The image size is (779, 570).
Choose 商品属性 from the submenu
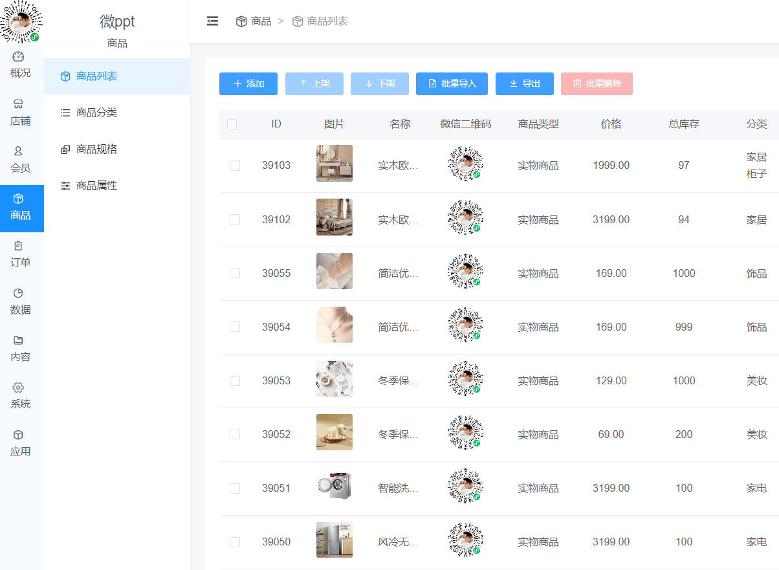click(x=96, y=186)
